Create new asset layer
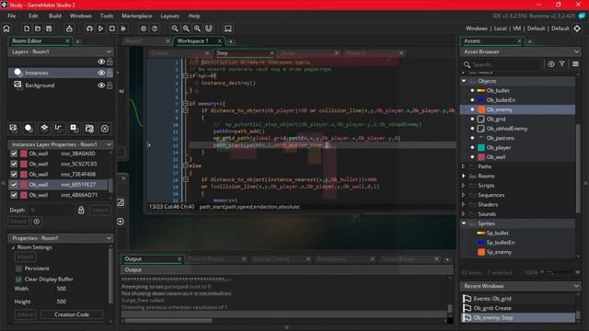 pos(74,129)
